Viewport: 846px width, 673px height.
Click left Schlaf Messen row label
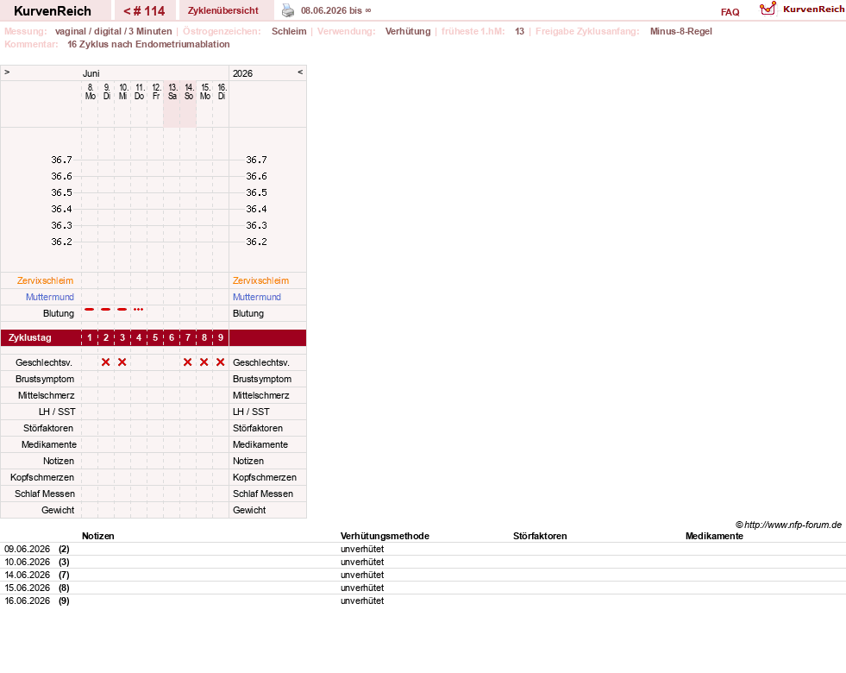point(45,494)
